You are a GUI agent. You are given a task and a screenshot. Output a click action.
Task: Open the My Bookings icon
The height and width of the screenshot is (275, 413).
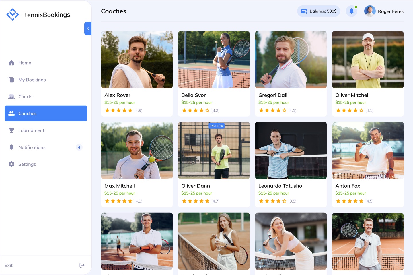tap(11, 80)
